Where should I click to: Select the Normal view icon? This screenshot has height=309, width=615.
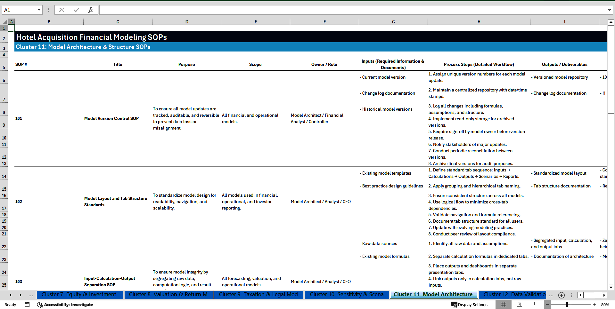[503, 305]
